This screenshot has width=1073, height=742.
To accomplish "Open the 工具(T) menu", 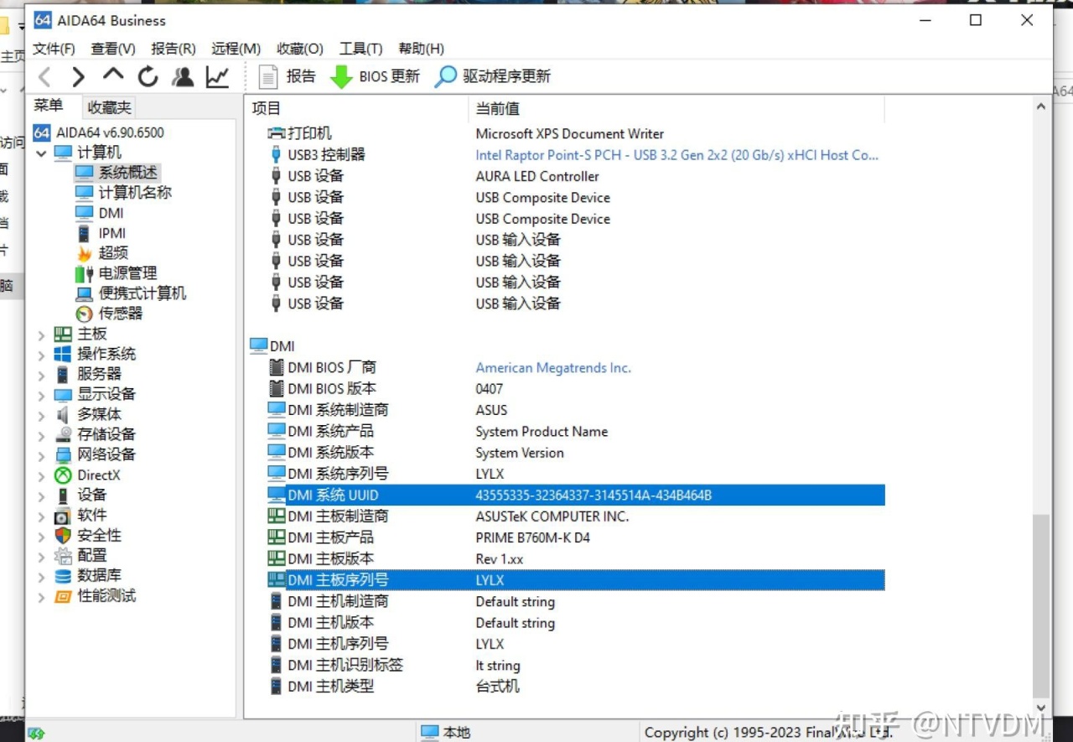I will tap(360, 49).
